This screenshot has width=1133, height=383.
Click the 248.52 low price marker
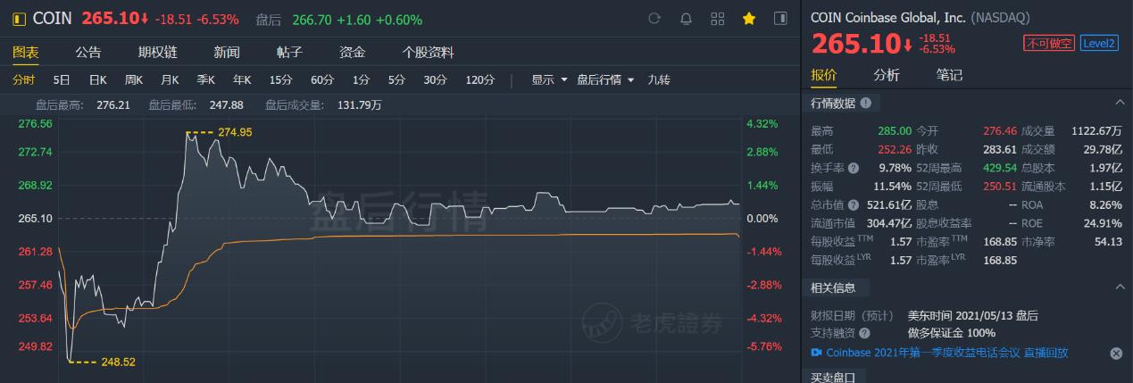(117, 362)
